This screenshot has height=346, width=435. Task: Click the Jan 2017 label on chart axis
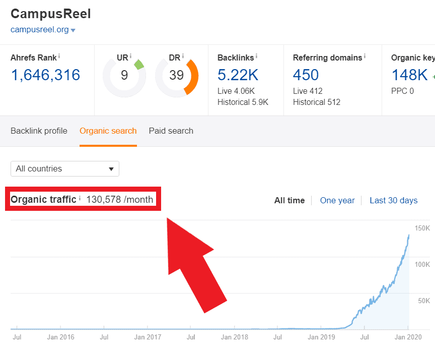coord(148,337)
